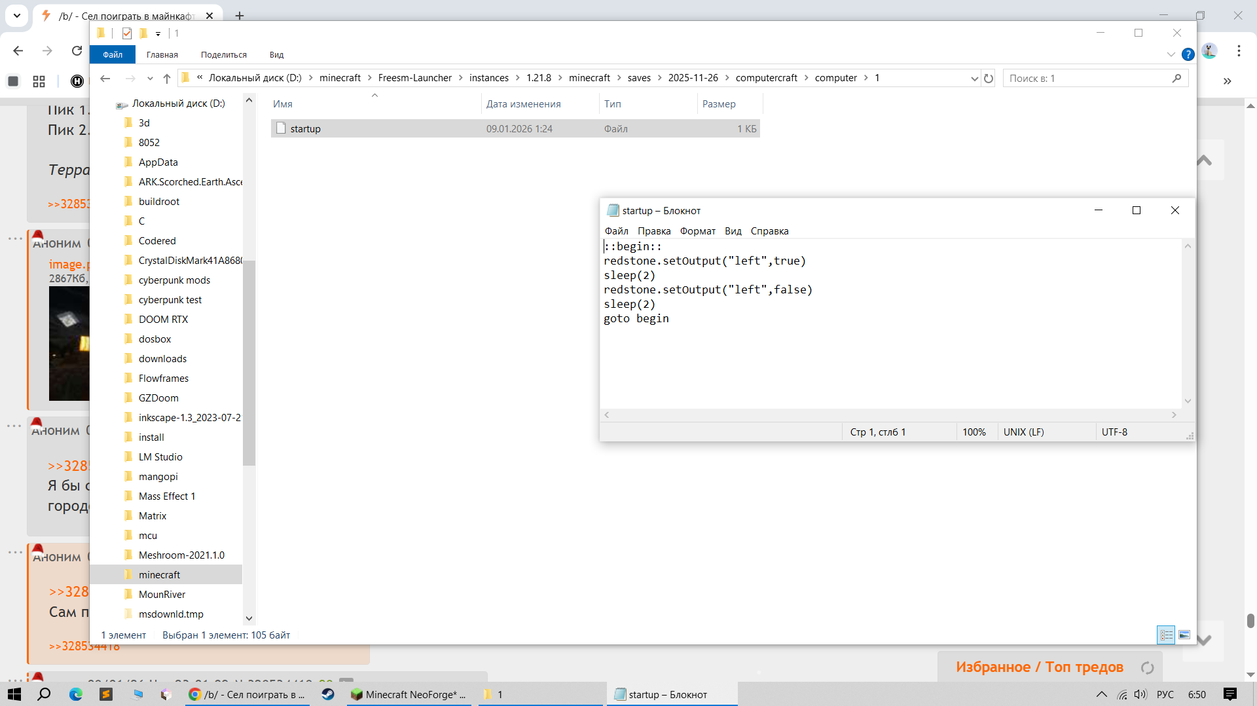Viewport: 1257px width, 706px height.
Task: Open the browser tab search dropdown
Action: (x=17, y=16)
